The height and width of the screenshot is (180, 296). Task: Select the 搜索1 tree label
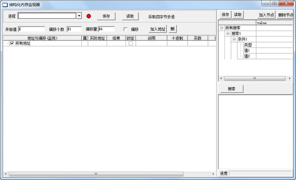(236, 34)
